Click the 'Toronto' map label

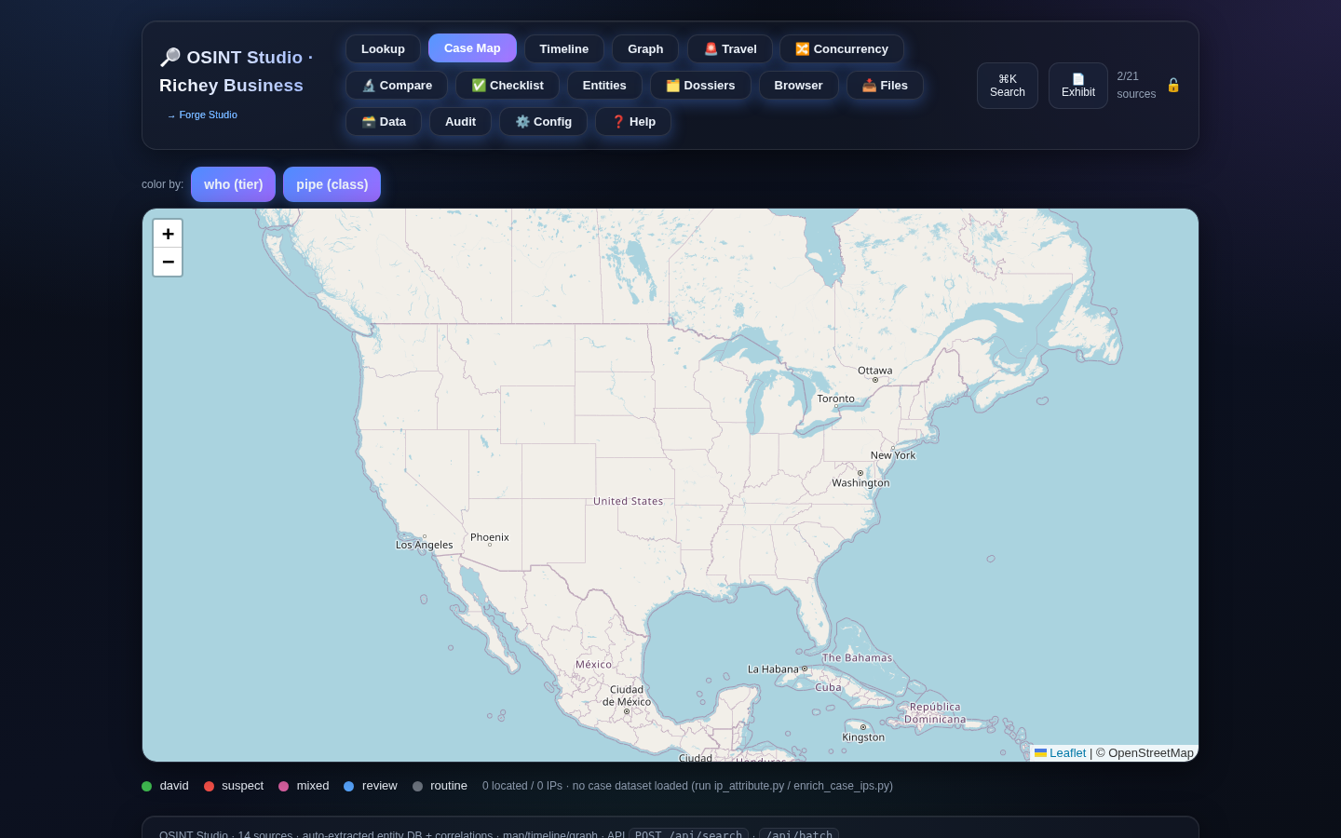click(835, 399)
